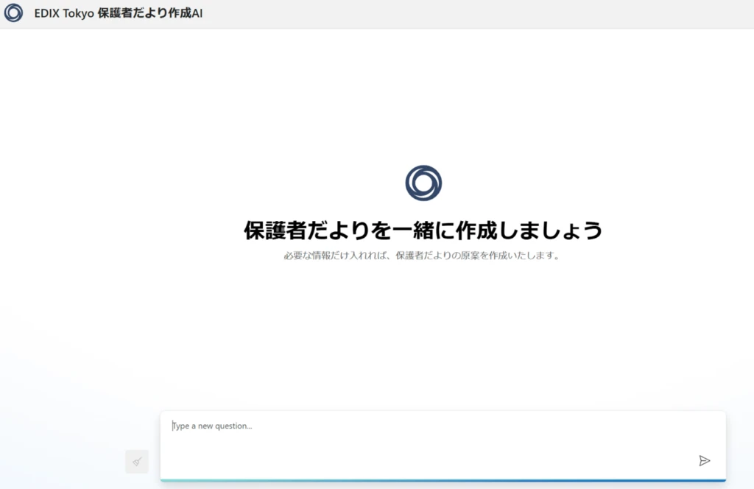
Task: Click the grey square housing the broom icon
Action: tap(137, 461)
